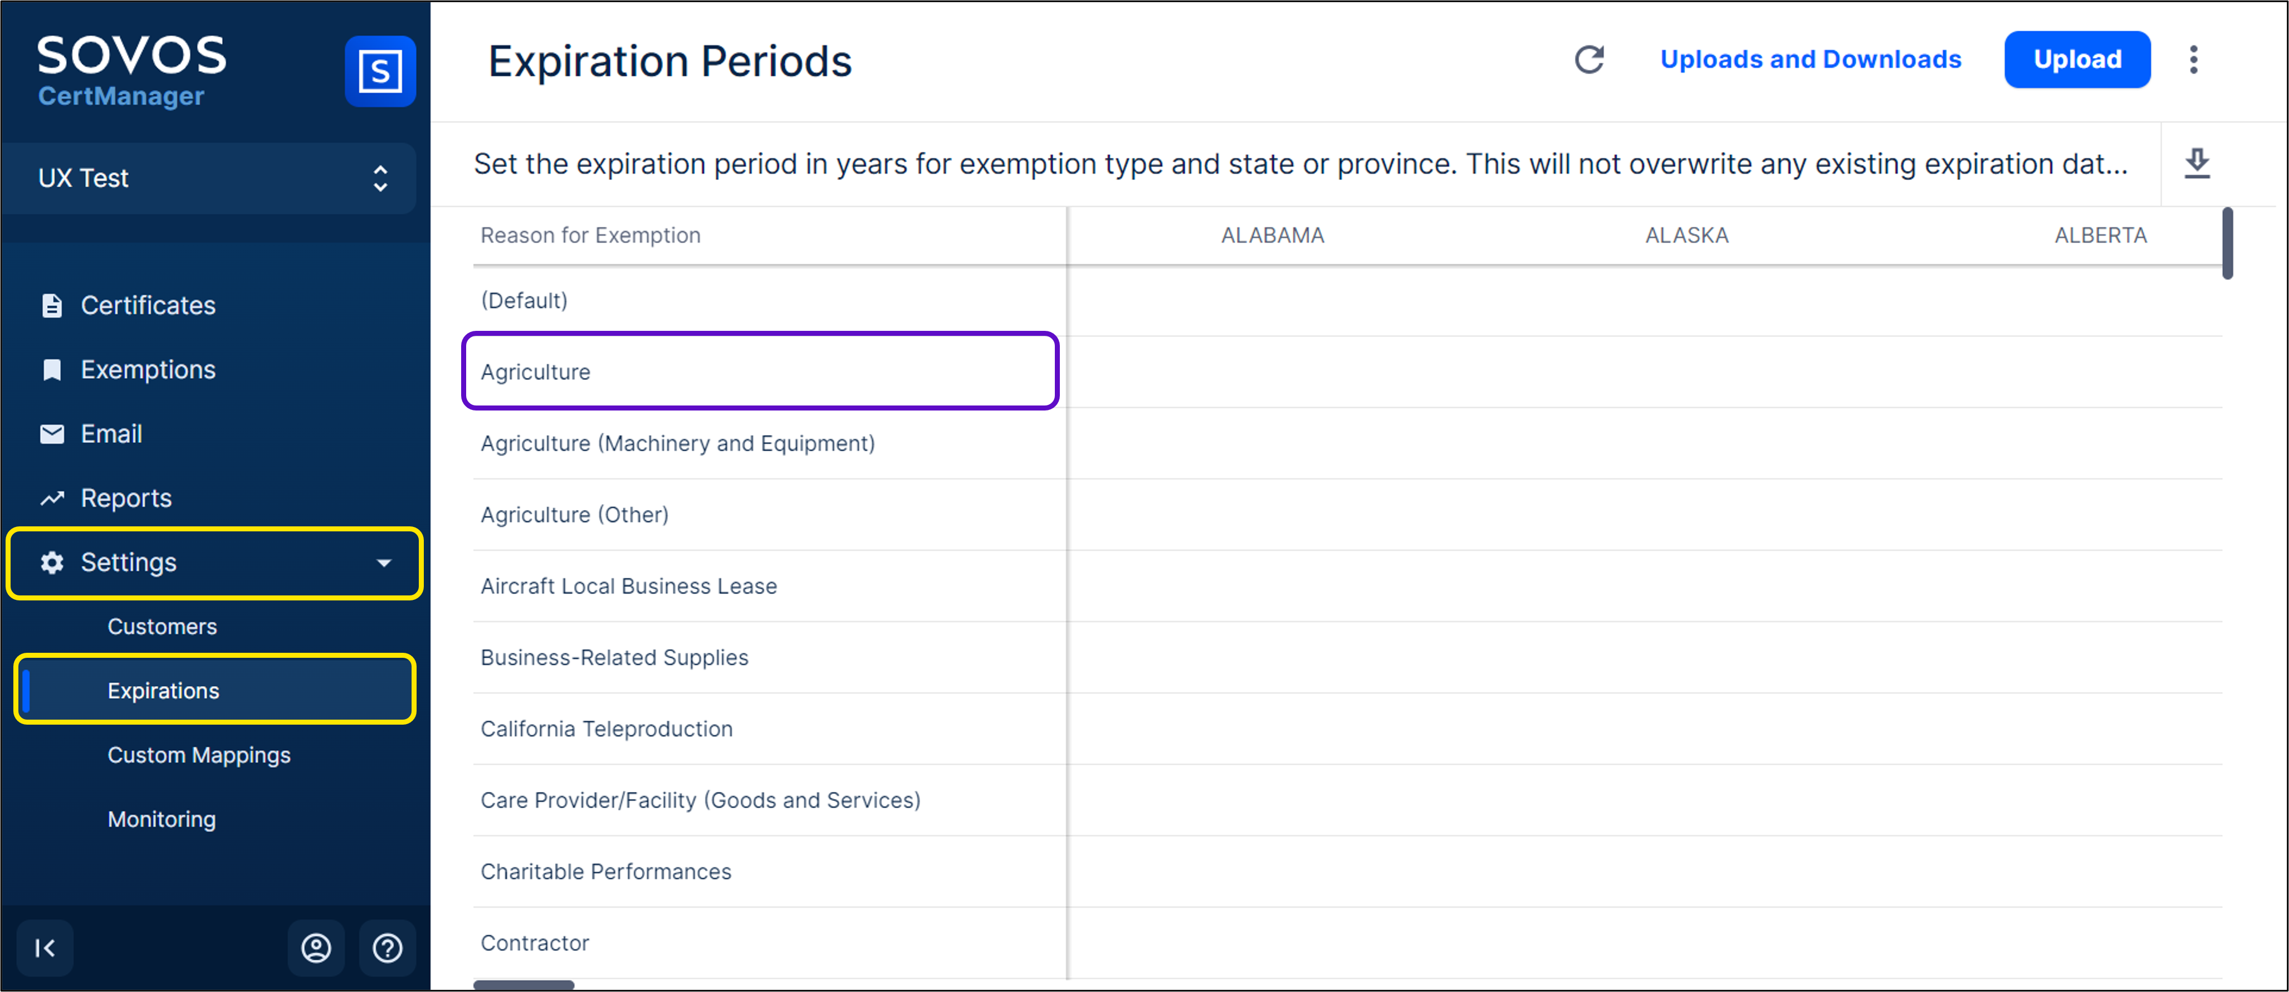
Task: Open Uploads and Downloads link
Action: click(x=1810, y=60)
